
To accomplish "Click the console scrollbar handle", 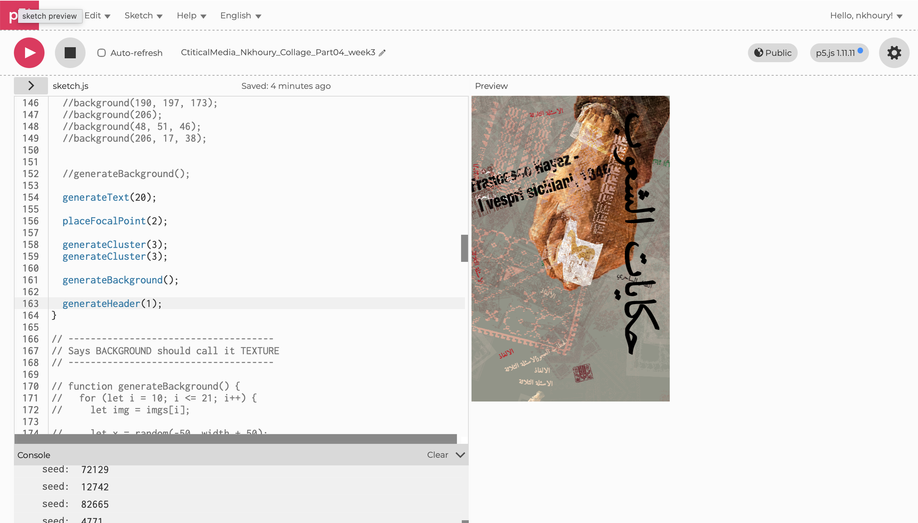I will (465, 521).
